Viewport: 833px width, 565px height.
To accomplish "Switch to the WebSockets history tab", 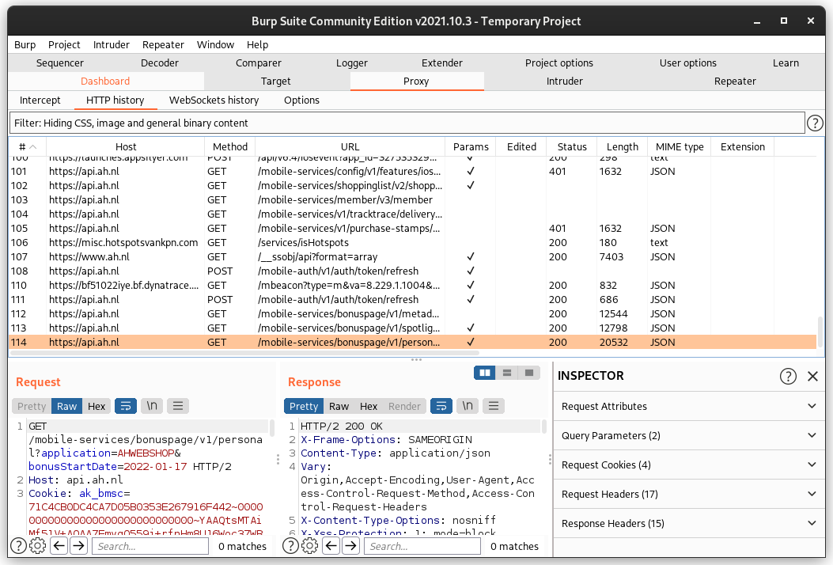I will [214, 100].
